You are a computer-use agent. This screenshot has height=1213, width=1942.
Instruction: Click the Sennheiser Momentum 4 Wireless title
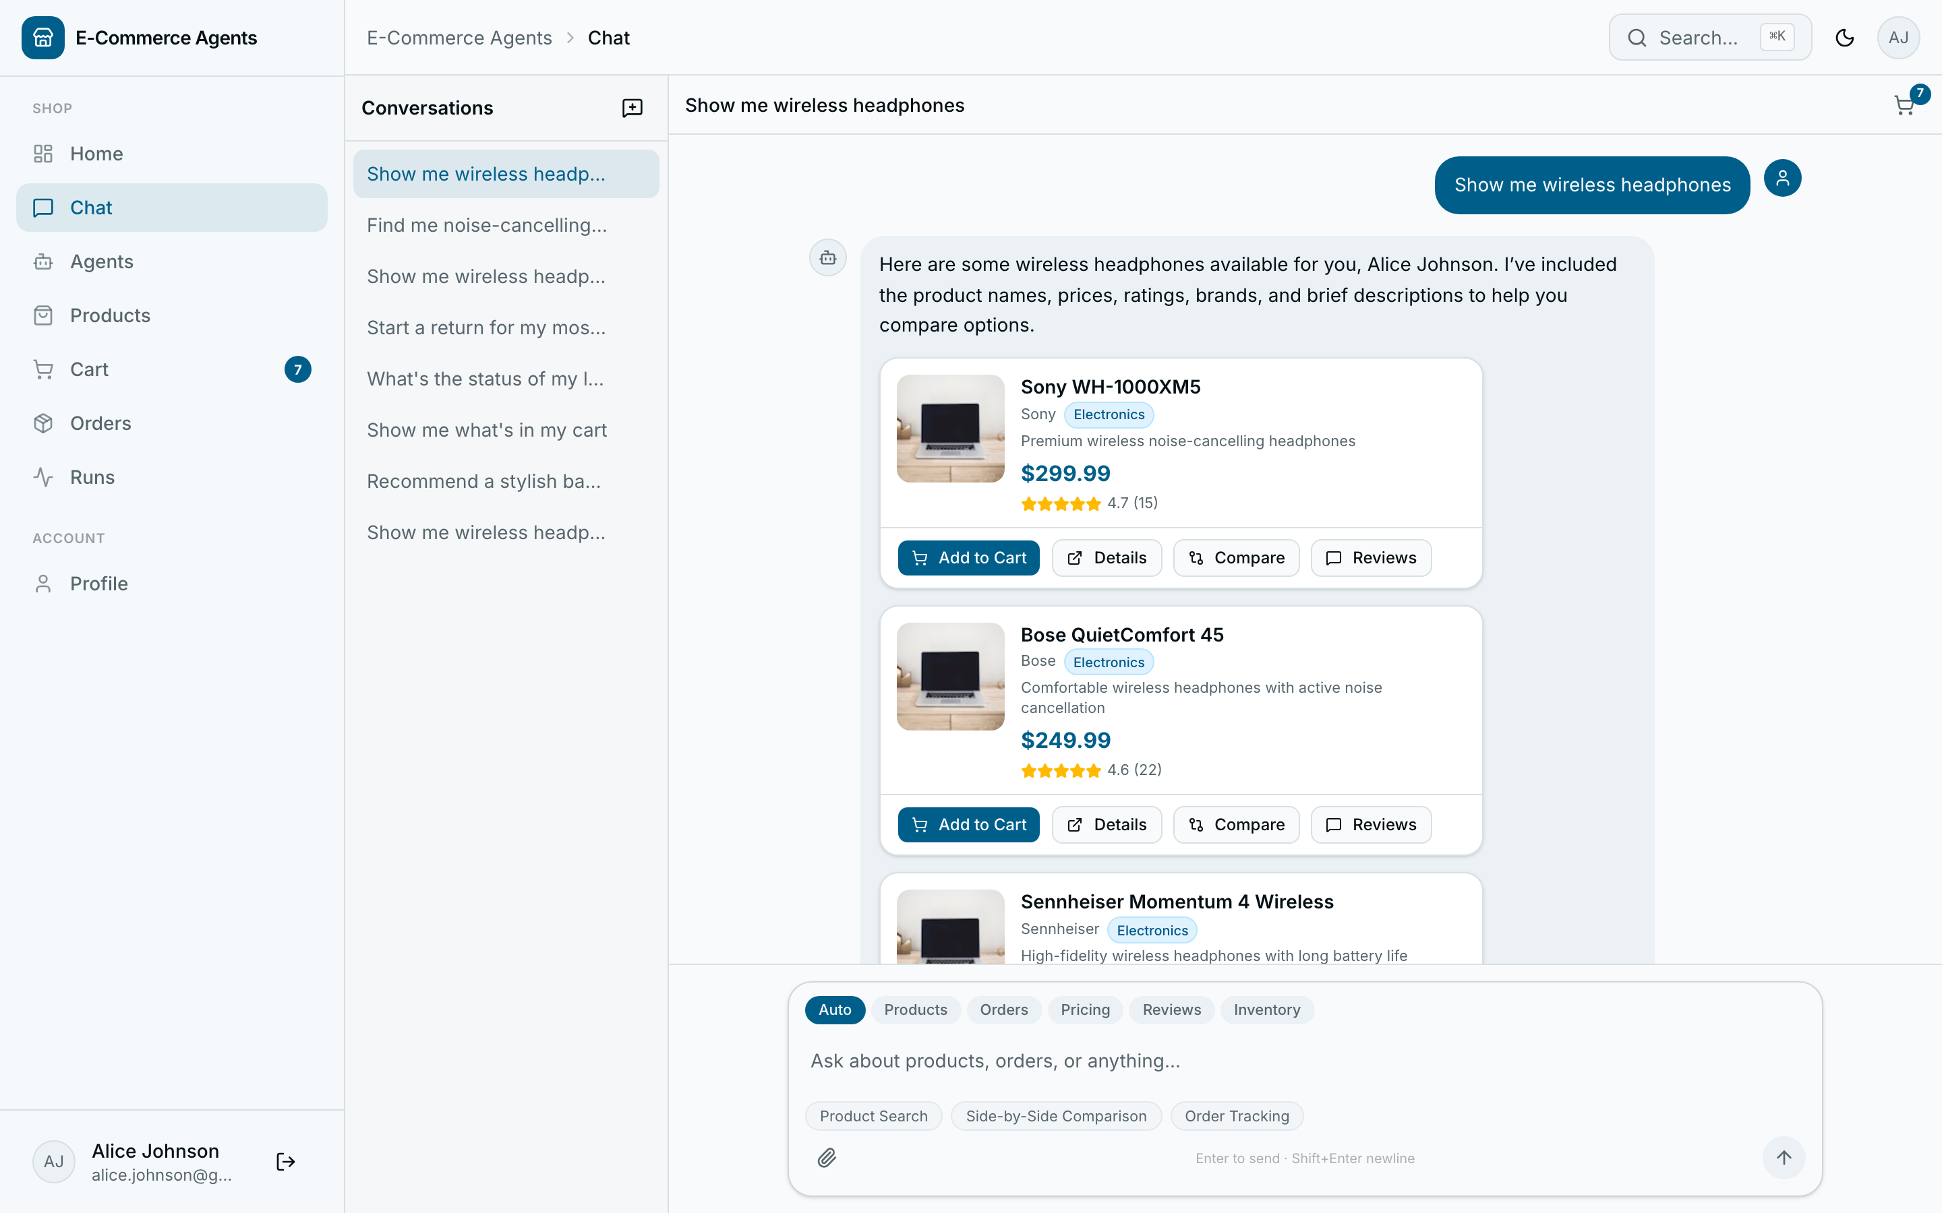pyautogui.click(x=1177, y=902)
